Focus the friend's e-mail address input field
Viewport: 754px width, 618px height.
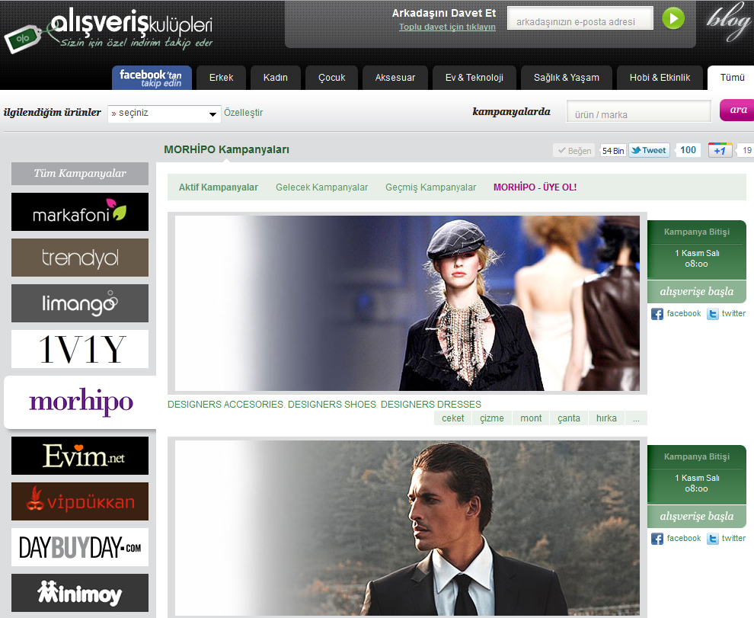click(580, 19)
